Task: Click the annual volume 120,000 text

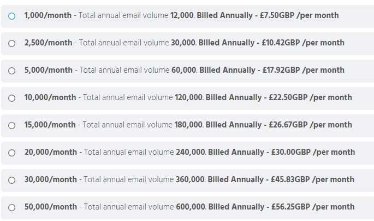Action: [189, 97]
